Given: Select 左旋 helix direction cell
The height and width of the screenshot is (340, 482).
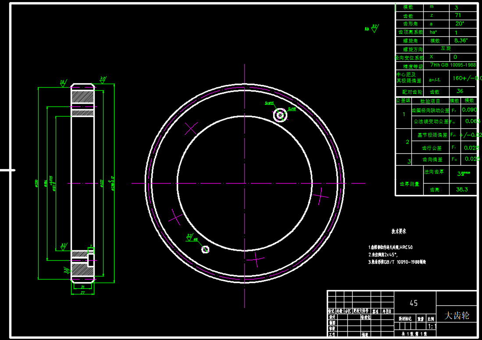Looking at the screenshot, I should pyautogui.click(x=446, y=48).
